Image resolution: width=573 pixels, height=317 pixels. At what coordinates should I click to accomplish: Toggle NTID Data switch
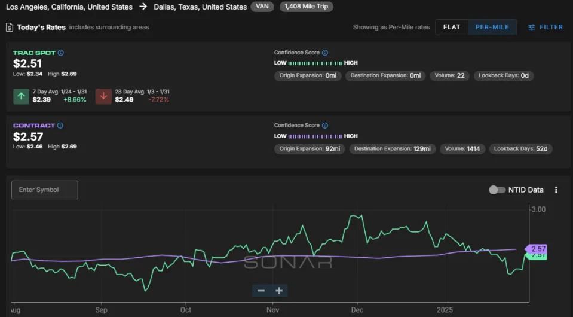[x=497, y=190]
